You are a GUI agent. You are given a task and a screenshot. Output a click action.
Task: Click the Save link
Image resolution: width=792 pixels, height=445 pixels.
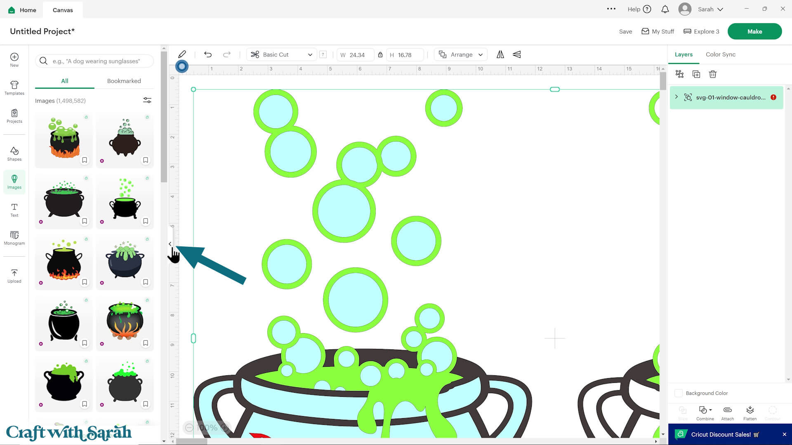click(x=625, y=31)
